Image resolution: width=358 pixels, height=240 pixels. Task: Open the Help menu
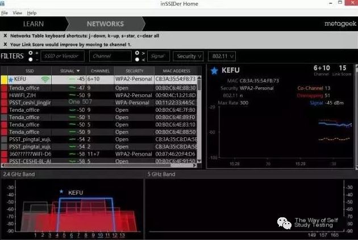(31, 13)
